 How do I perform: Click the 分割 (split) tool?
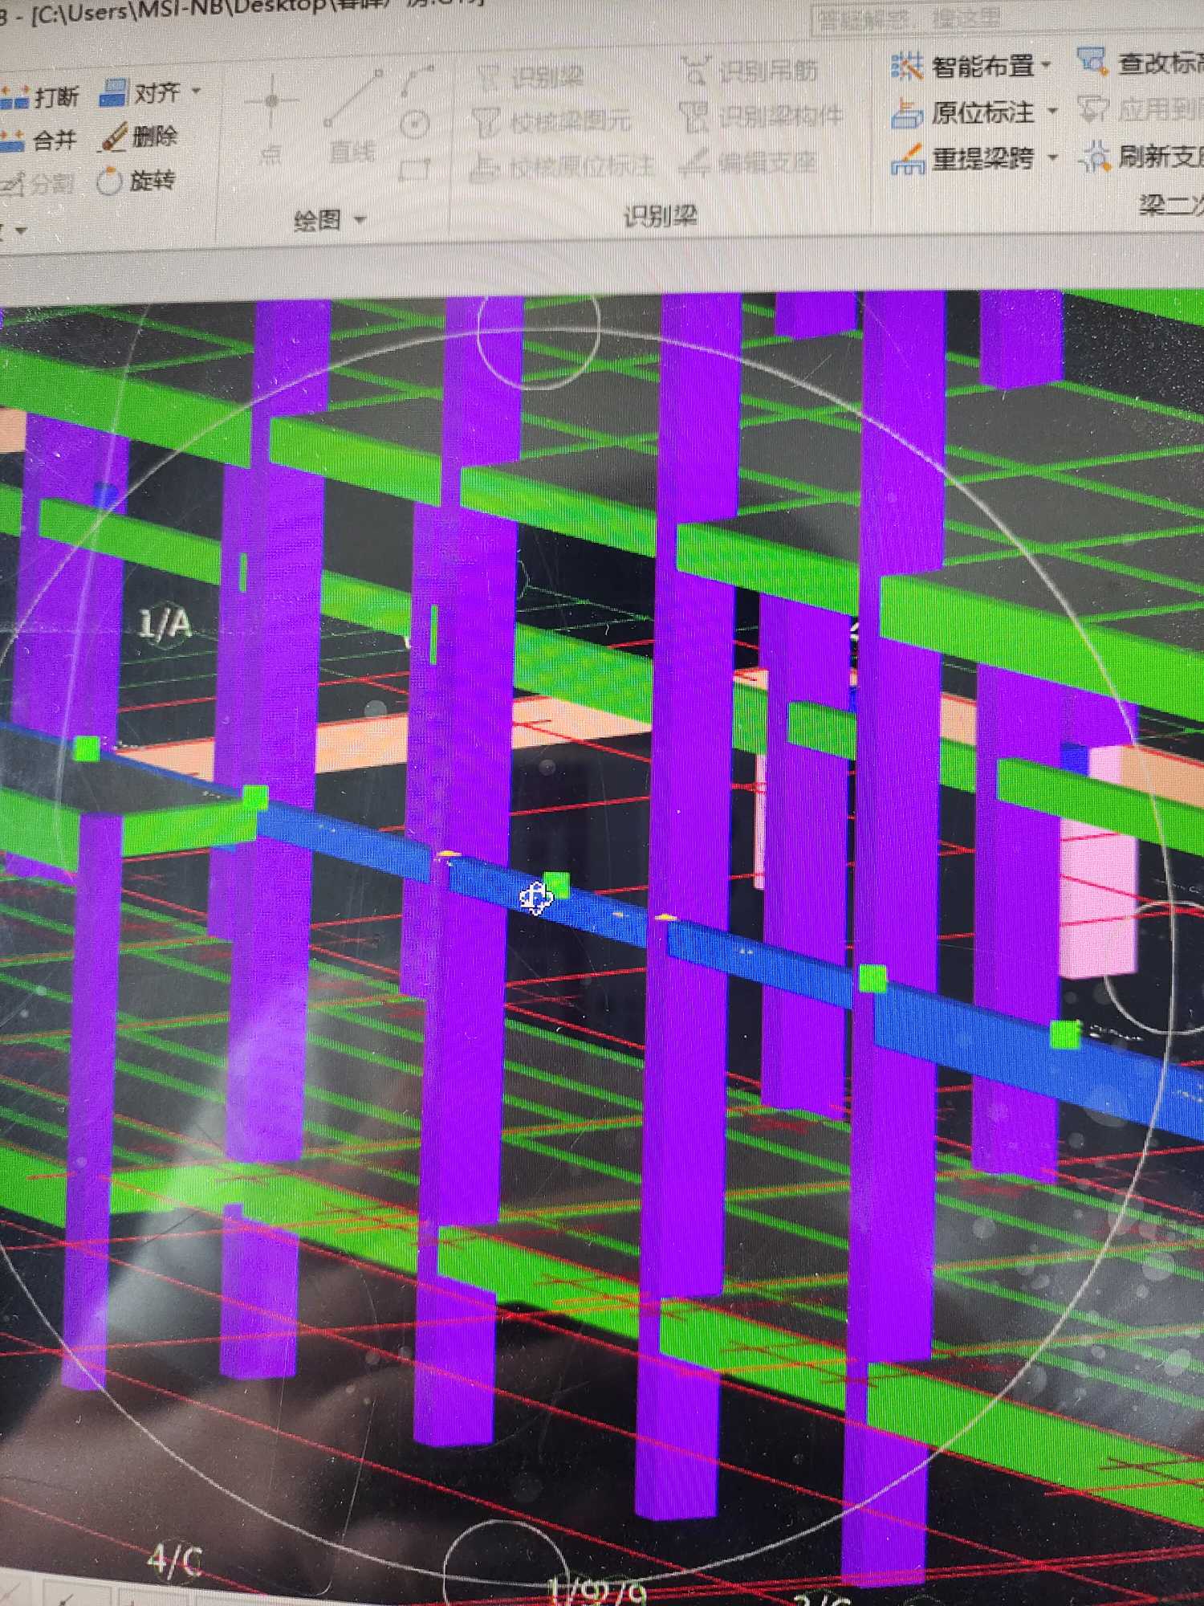coord(37,185)
